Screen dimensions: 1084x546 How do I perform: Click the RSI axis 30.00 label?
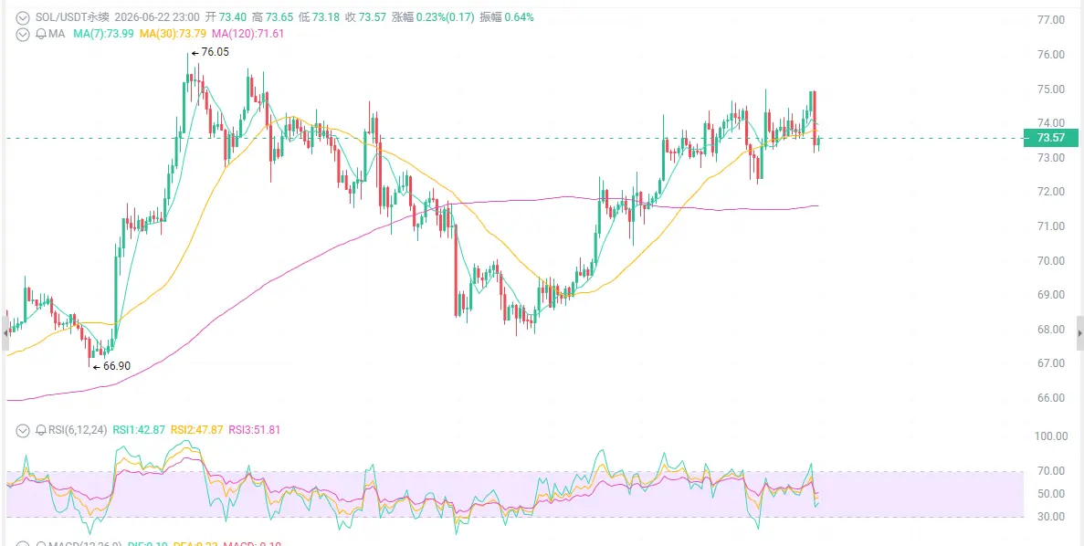click(1051, 517)
